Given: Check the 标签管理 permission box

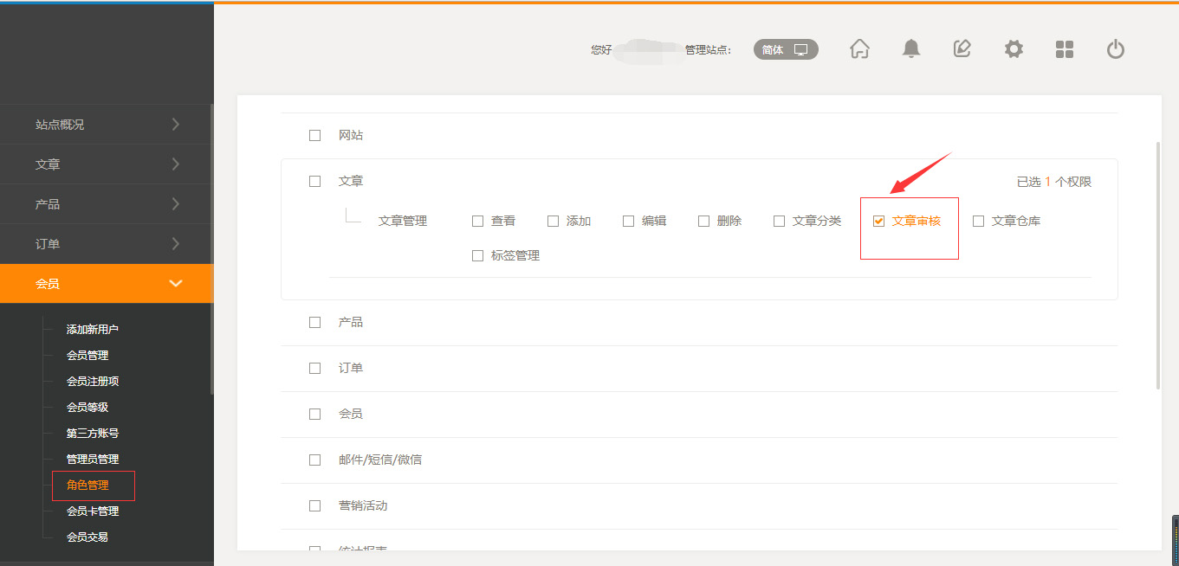Looking at the screenshot, I should coord(478,256).
